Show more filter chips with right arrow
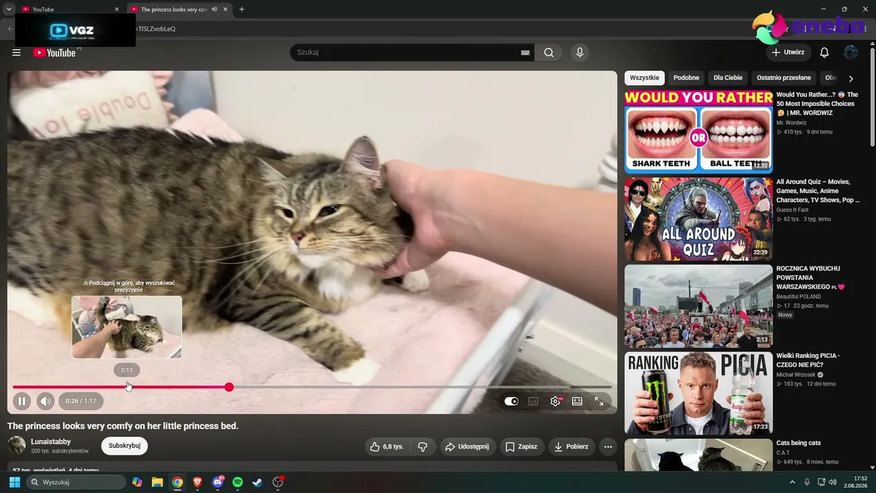The width and height of the screenshot is (876, 493). point(851,79)
